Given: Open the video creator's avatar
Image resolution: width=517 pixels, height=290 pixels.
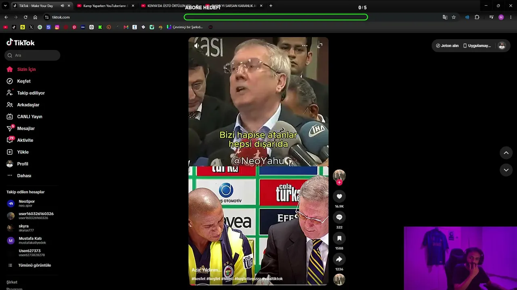Looking at the screenshot, I should [339, 176].
